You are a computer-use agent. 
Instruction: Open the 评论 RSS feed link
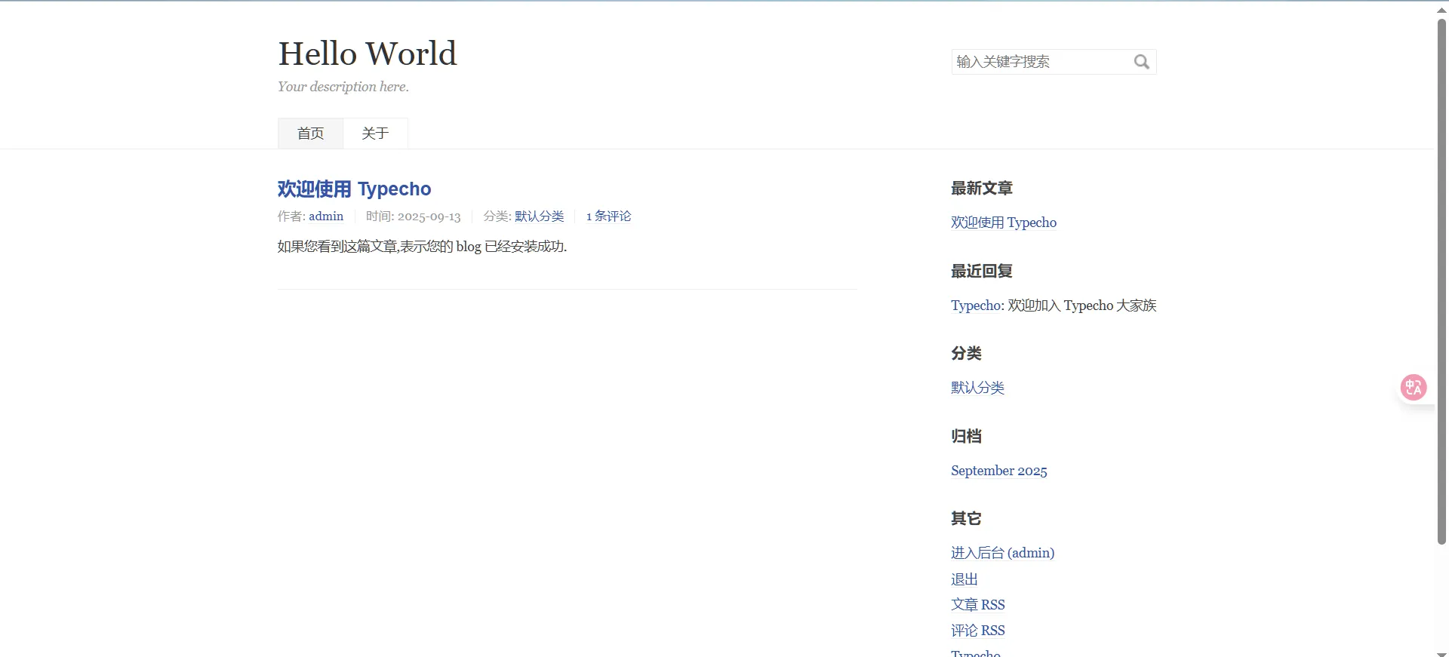978,631
